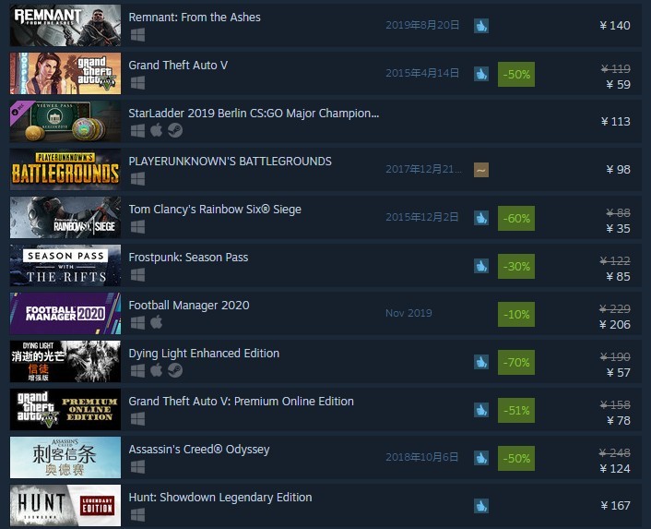Click the ¥ 113 price of StarLadder pass
The height and width of the screenshot is (529, 651).
click(x=615, y=121)
